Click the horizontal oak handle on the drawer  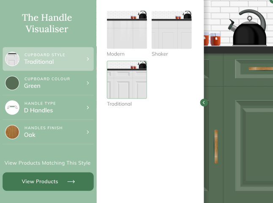click(x=261, y=69)
